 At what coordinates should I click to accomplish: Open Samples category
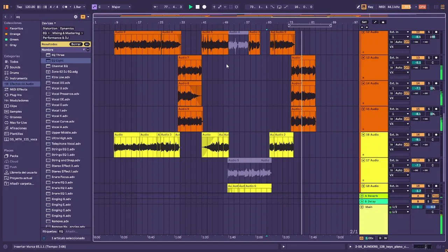[x=15, y=112]
